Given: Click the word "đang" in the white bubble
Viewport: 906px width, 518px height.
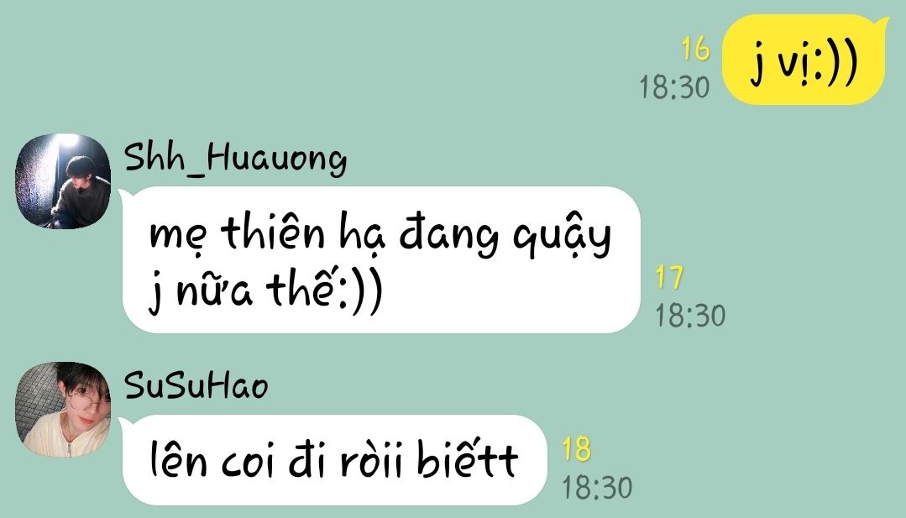Looking at the screenshot, I should (x=449, y=236).
